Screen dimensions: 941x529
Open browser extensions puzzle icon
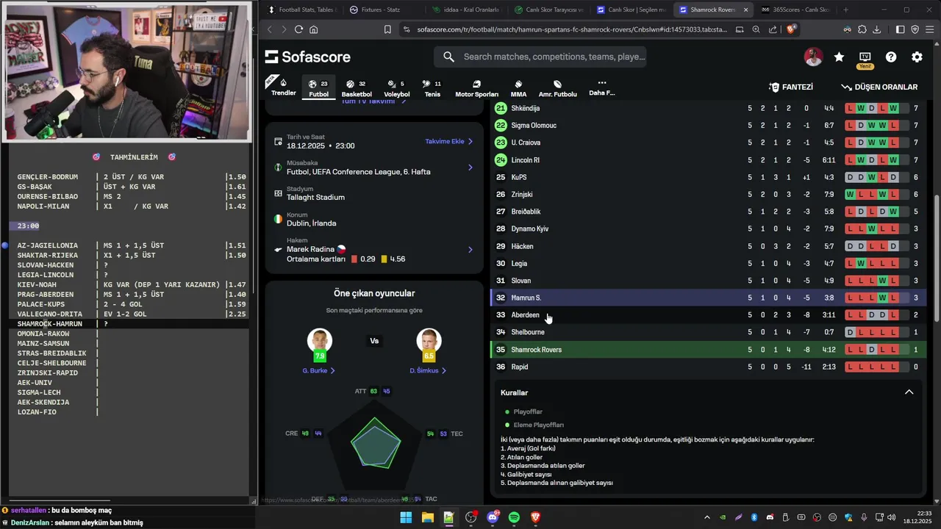862,29
